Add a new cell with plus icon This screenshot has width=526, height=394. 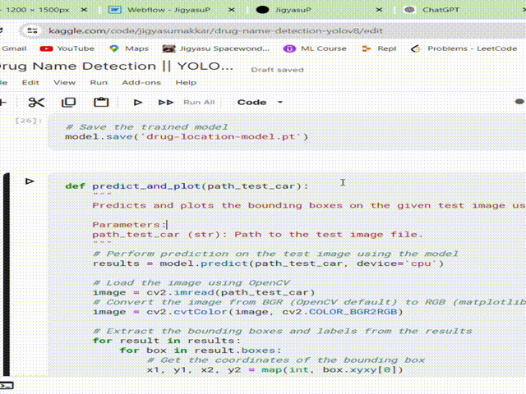click(3, 102)
